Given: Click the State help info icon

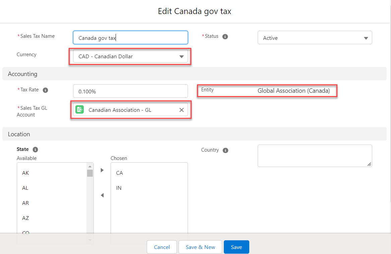Looking at the screenshot, I should point(36,150).
